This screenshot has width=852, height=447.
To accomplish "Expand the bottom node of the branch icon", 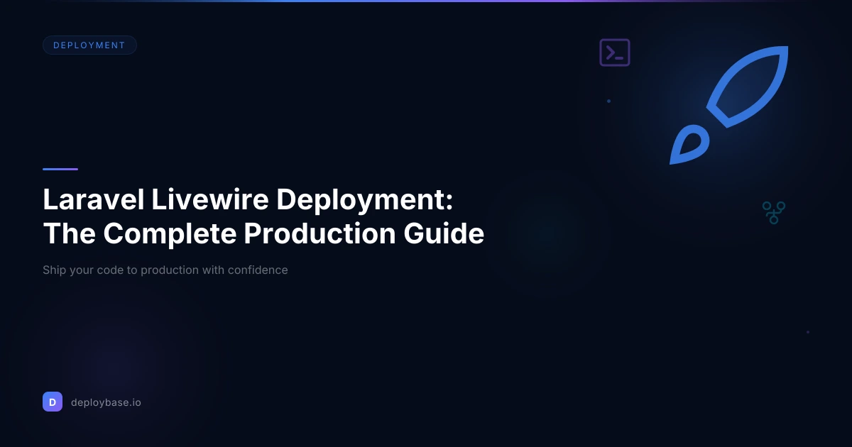I will tap(774, 220).
